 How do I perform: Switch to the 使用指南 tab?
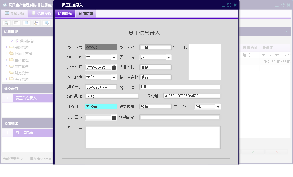pyautogui.click(x=86, y=13)
